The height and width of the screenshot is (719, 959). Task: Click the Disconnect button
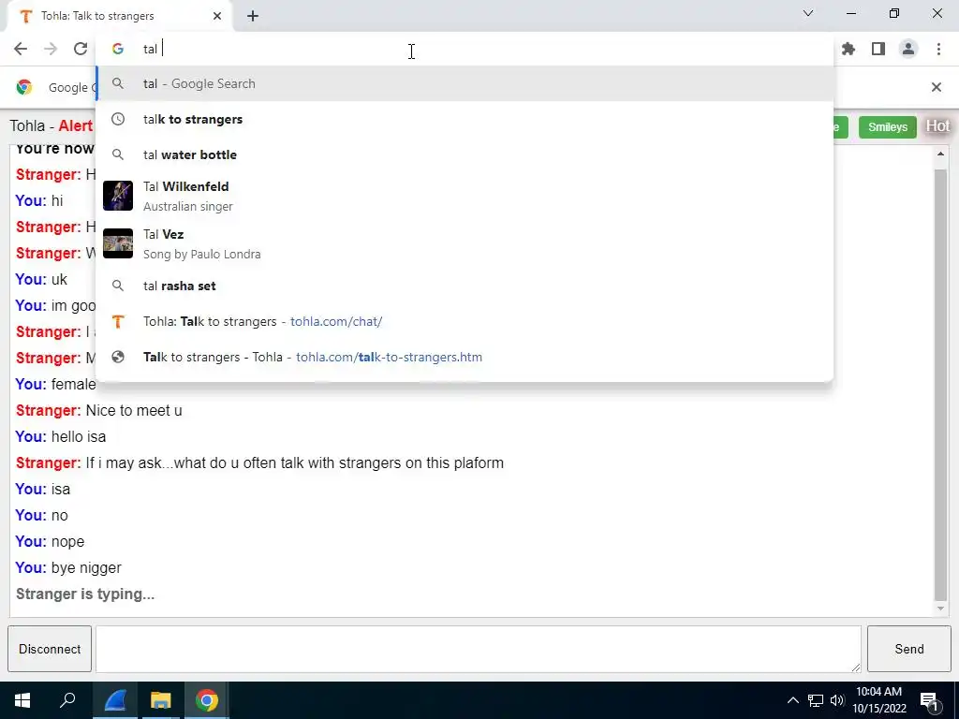click(x=50, y=649)
